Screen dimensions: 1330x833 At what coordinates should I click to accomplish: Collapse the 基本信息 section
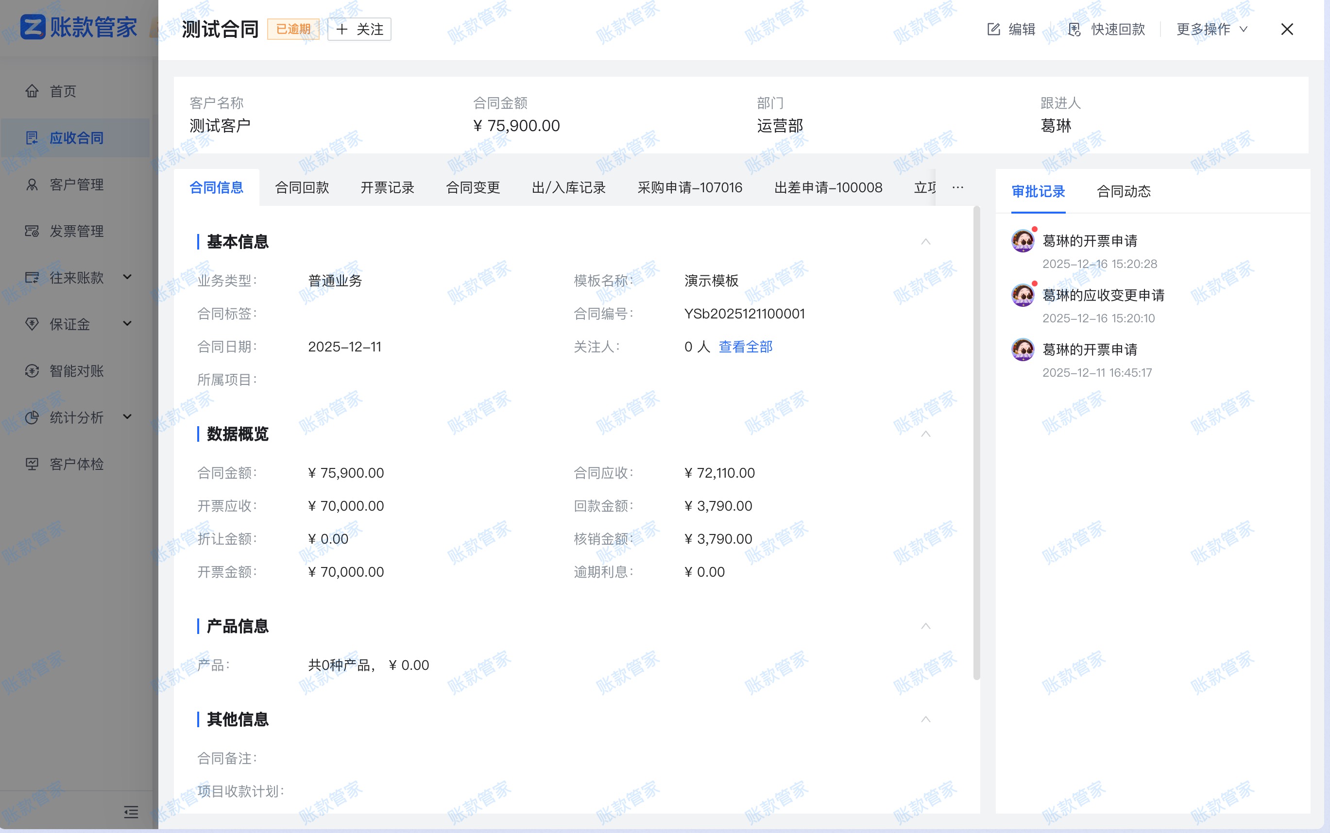point(925,241)
